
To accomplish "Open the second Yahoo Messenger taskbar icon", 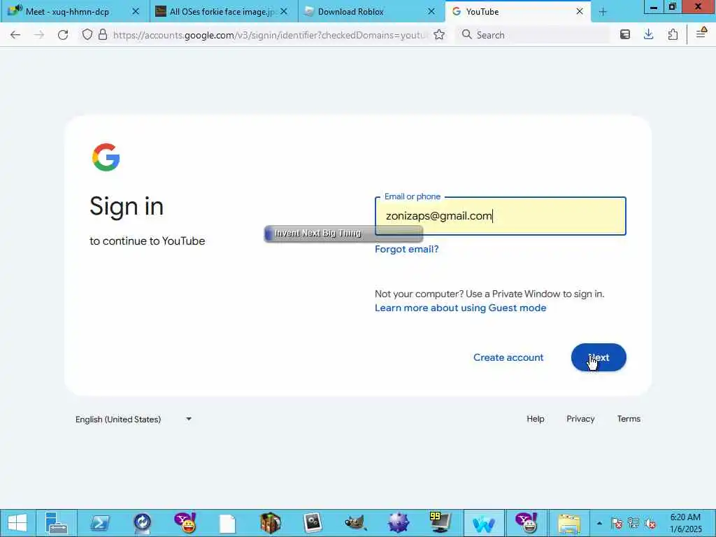I will pos(527,523).
